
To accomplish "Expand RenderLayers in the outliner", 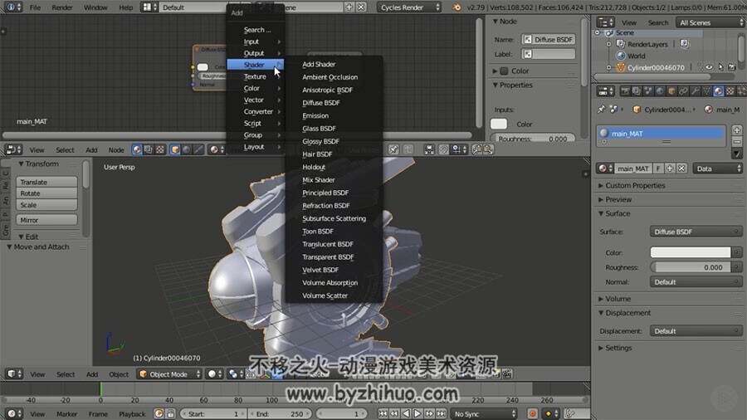I will 609,44.
